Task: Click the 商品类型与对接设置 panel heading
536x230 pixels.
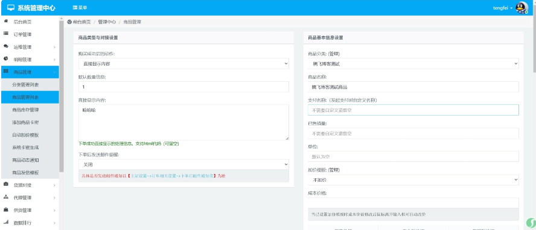Action: click(x=98, y=38)
